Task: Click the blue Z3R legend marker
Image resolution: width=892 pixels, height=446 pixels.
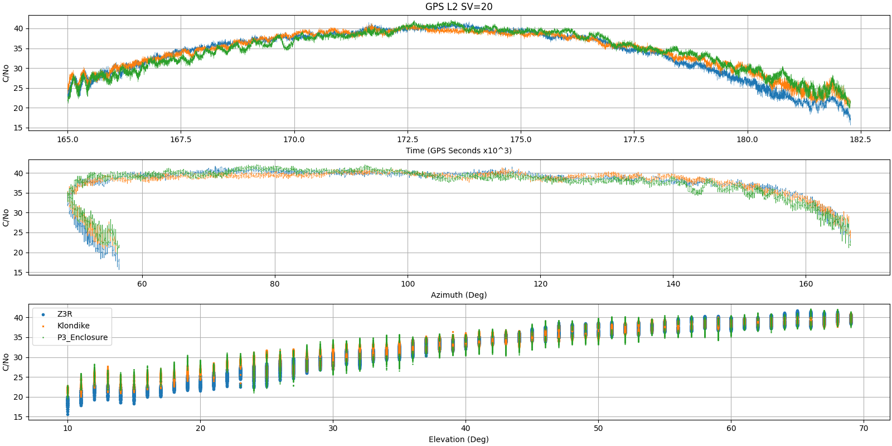Action: (43, 314)
